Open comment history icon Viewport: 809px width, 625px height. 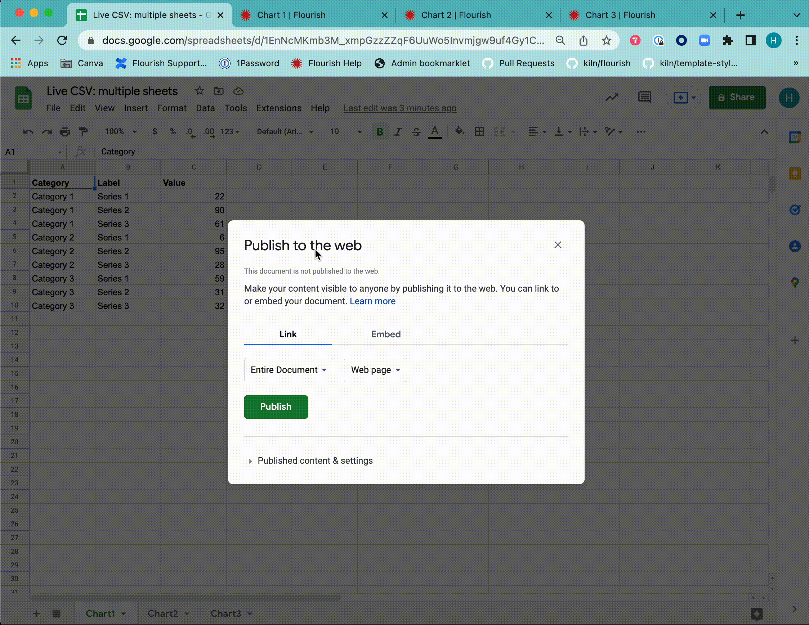point(644,97)
